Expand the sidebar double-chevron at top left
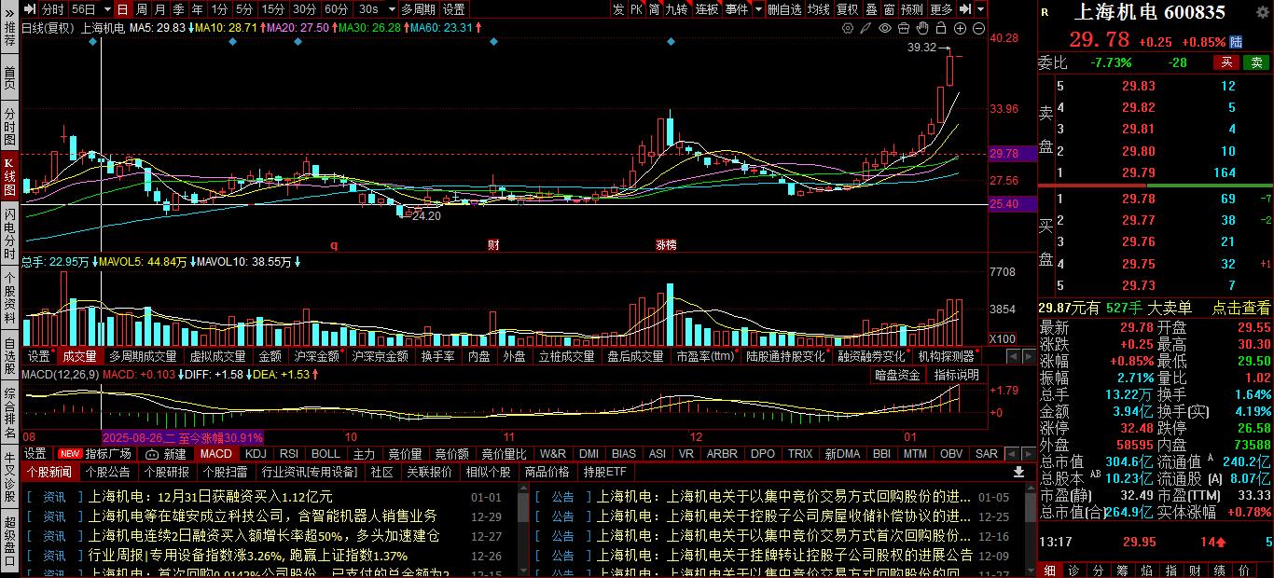Viewport: 1274px width, 578px height. click(x=9, y=12)
